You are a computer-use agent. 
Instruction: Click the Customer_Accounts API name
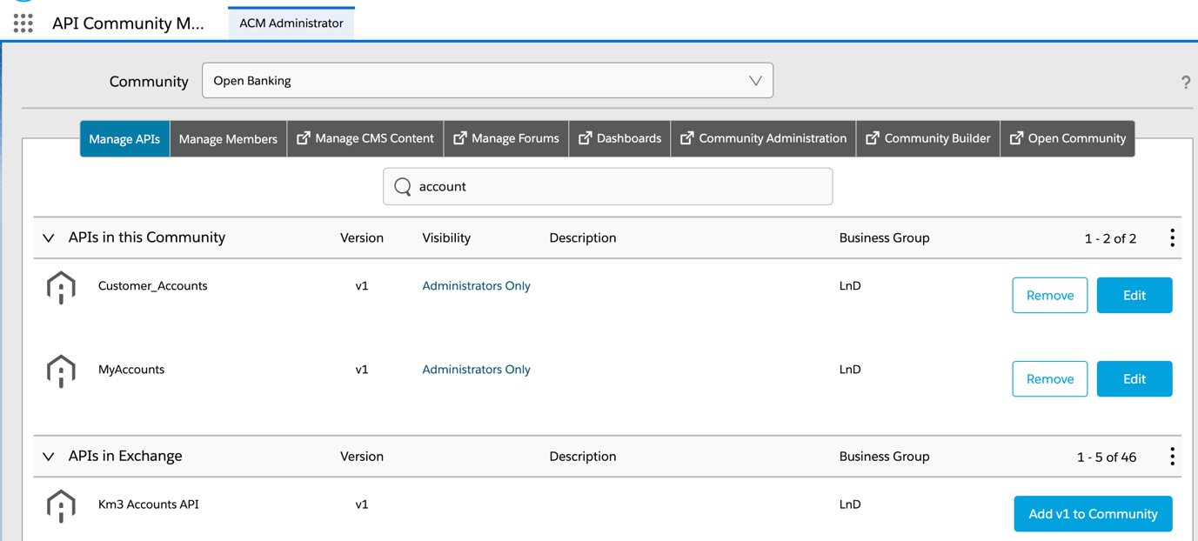click(152, 285)
